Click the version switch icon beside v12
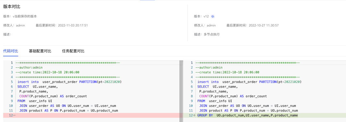This screenshot has height=122, width=346. (x=213, y=17)
